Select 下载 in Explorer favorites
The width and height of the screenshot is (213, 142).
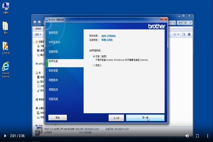point(40,46)
